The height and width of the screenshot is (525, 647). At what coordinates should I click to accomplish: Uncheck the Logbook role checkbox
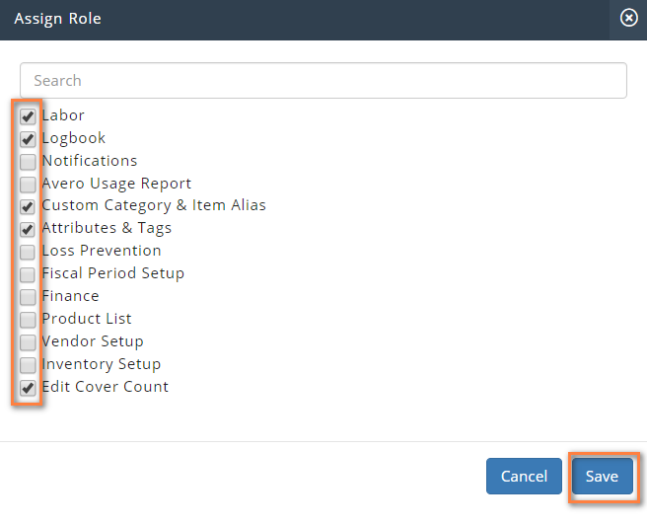pos(28,139)
